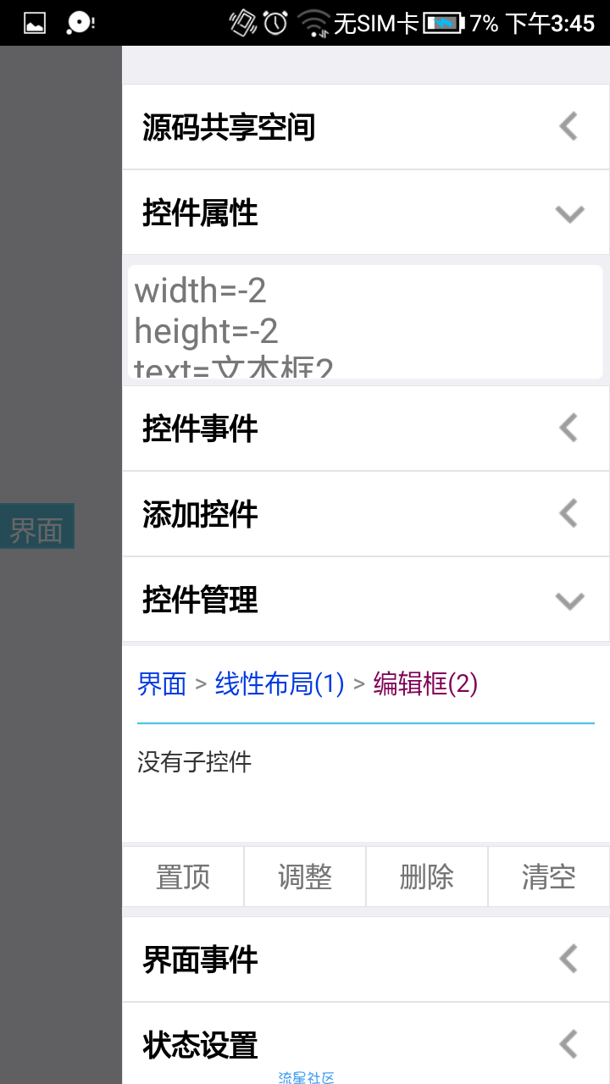Open the 添加控件 menu row
Viewport: 610px width, 1084px height.
pyautogui.click(x=366, y=514)
